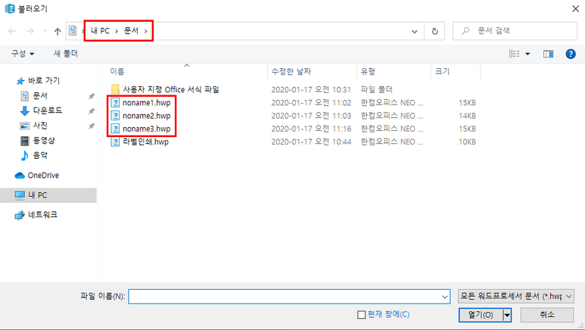Open address bar history dropdown

click(415, 31)
